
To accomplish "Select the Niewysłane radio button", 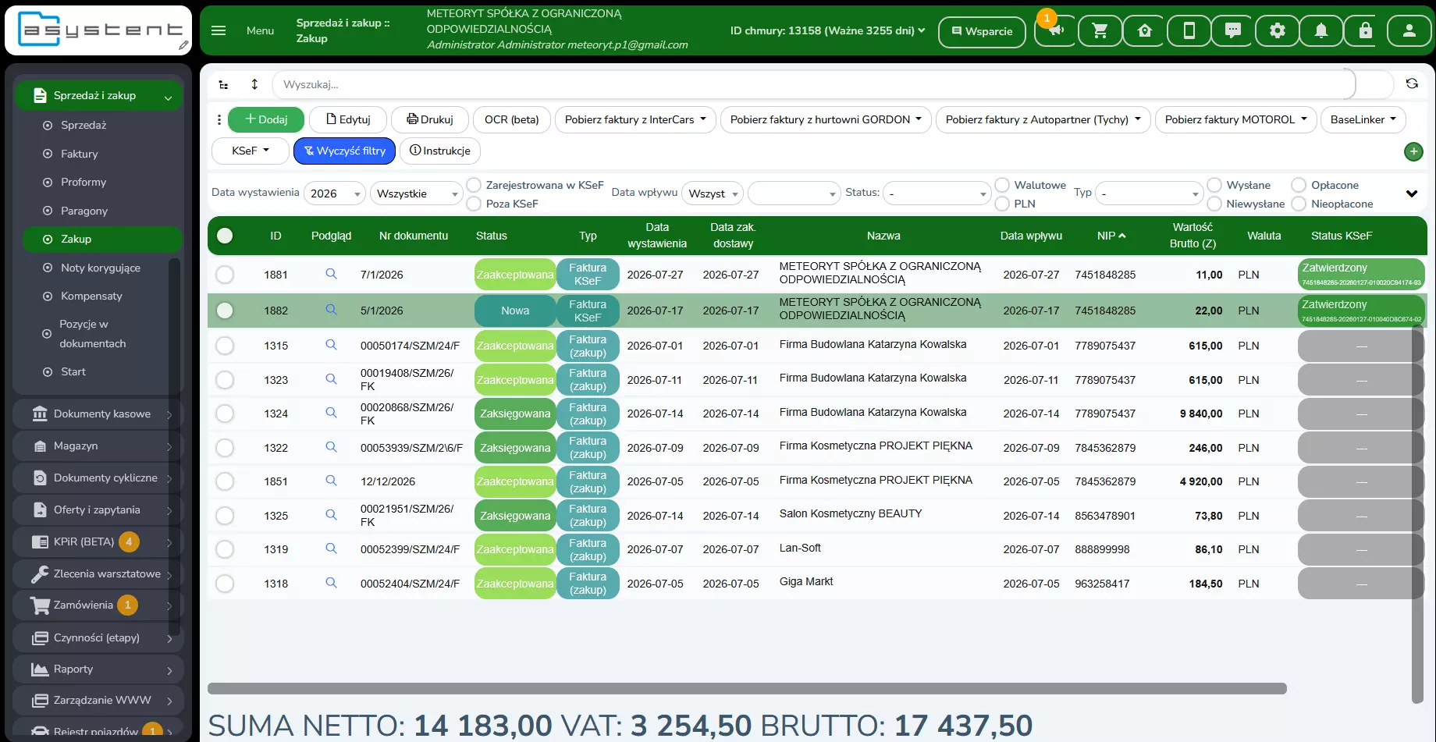I will click(x=1214, y=204).
